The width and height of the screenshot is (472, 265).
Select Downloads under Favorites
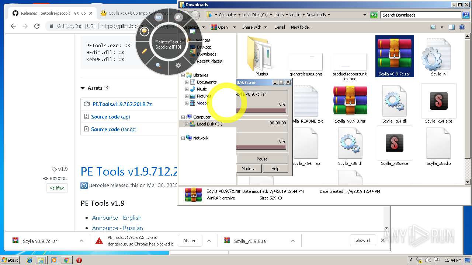click(x=206, y=54)
